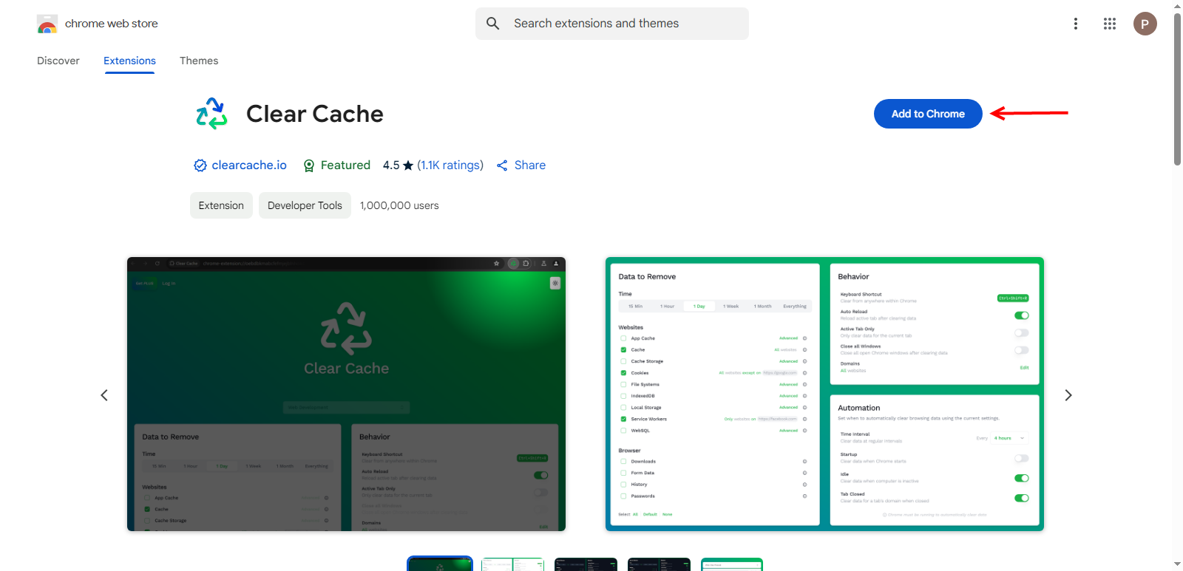Click the Share text link
This screenshot has height=571, width=1183.
coord(530,165)
